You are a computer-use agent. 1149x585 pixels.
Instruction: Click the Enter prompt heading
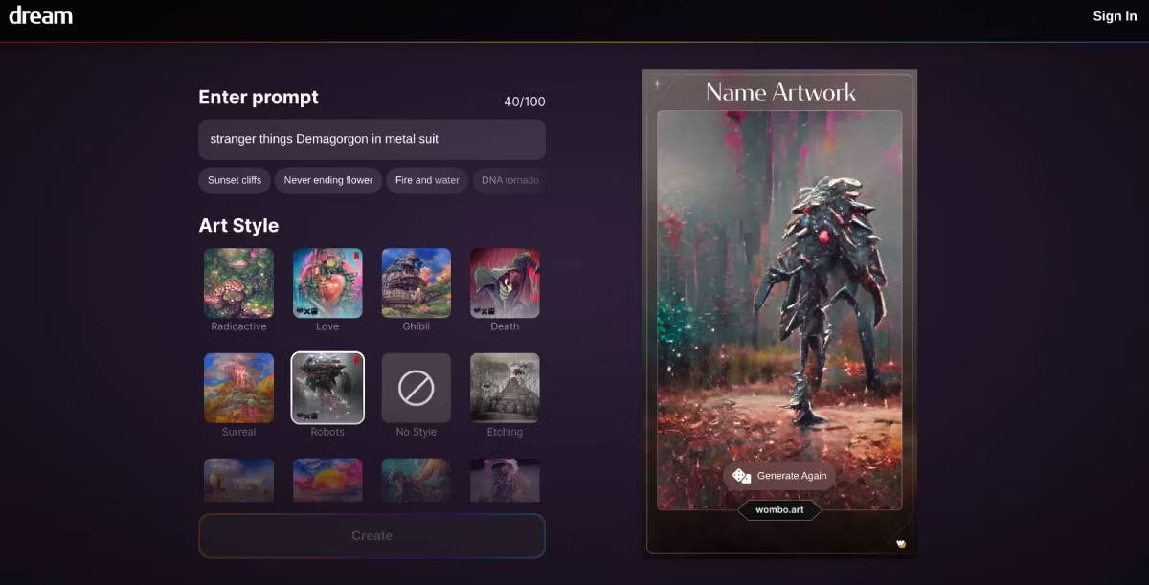259,97
